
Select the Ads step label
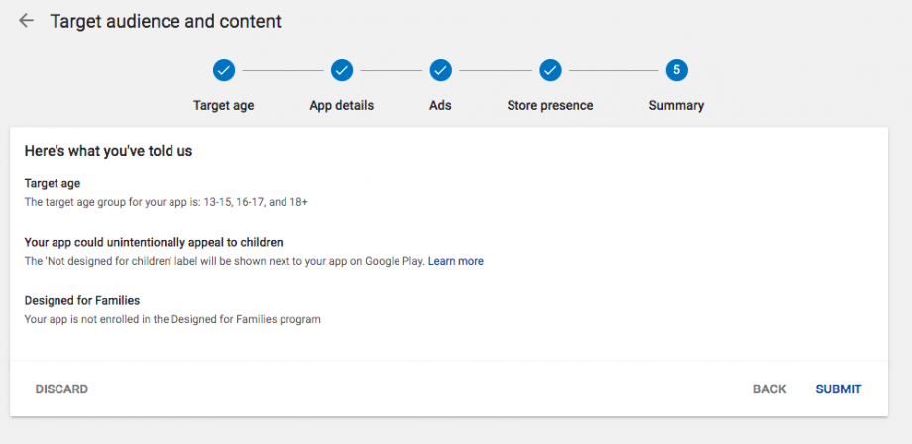pyautogui.click(x=441, y=105)
